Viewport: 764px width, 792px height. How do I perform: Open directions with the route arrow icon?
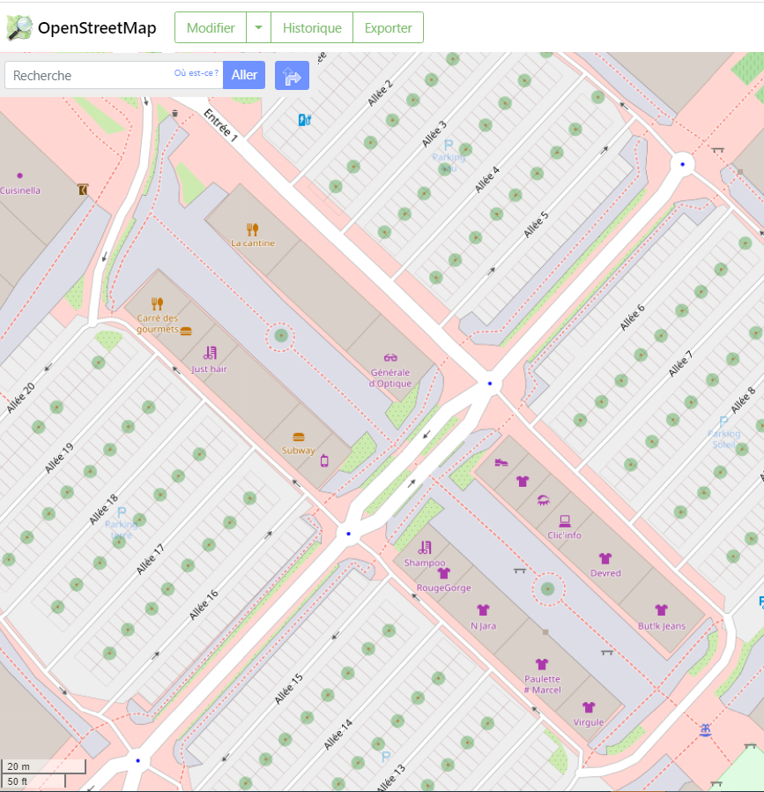click(x=292, y=76)
